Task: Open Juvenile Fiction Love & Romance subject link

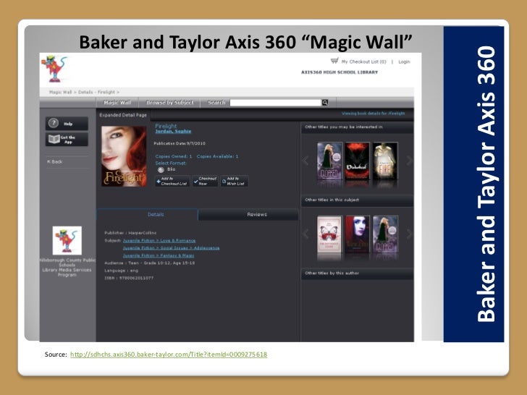Action: (159, 240)
